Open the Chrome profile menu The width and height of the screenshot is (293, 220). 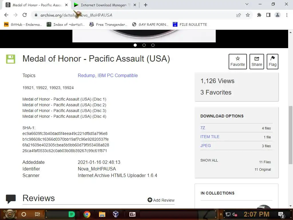pos(278,15)
